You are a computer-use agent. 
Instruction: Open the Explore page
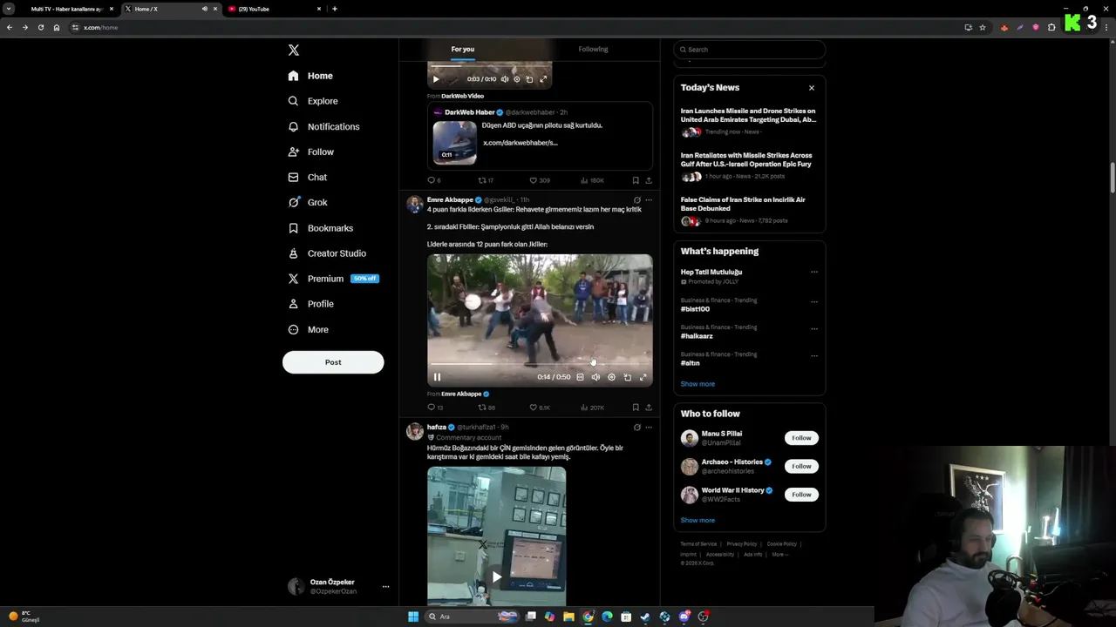(x=313, y=101)
